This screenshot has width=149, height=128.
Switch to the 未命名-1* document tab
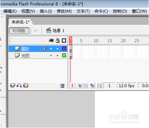pyautogui.click(x=20, y=22)
